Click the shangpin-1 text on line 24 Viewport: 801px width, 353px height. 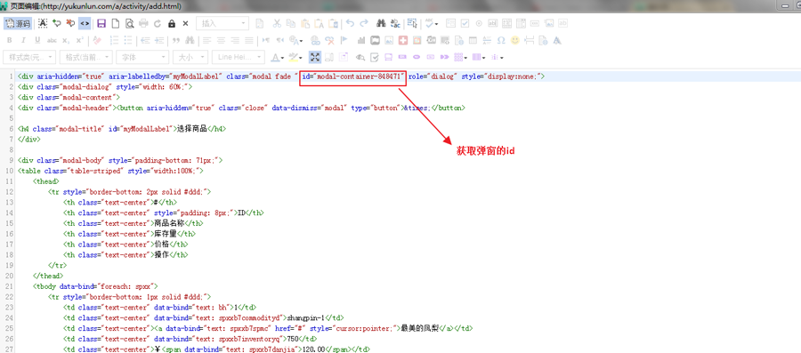click(x=306, y=317)
